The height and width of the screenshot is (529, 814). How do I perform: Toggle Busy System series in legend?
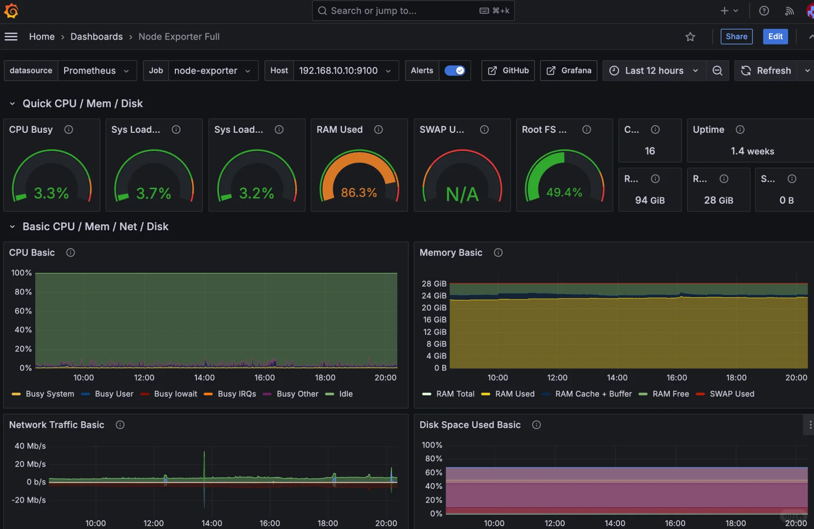[x=43, y=394]
